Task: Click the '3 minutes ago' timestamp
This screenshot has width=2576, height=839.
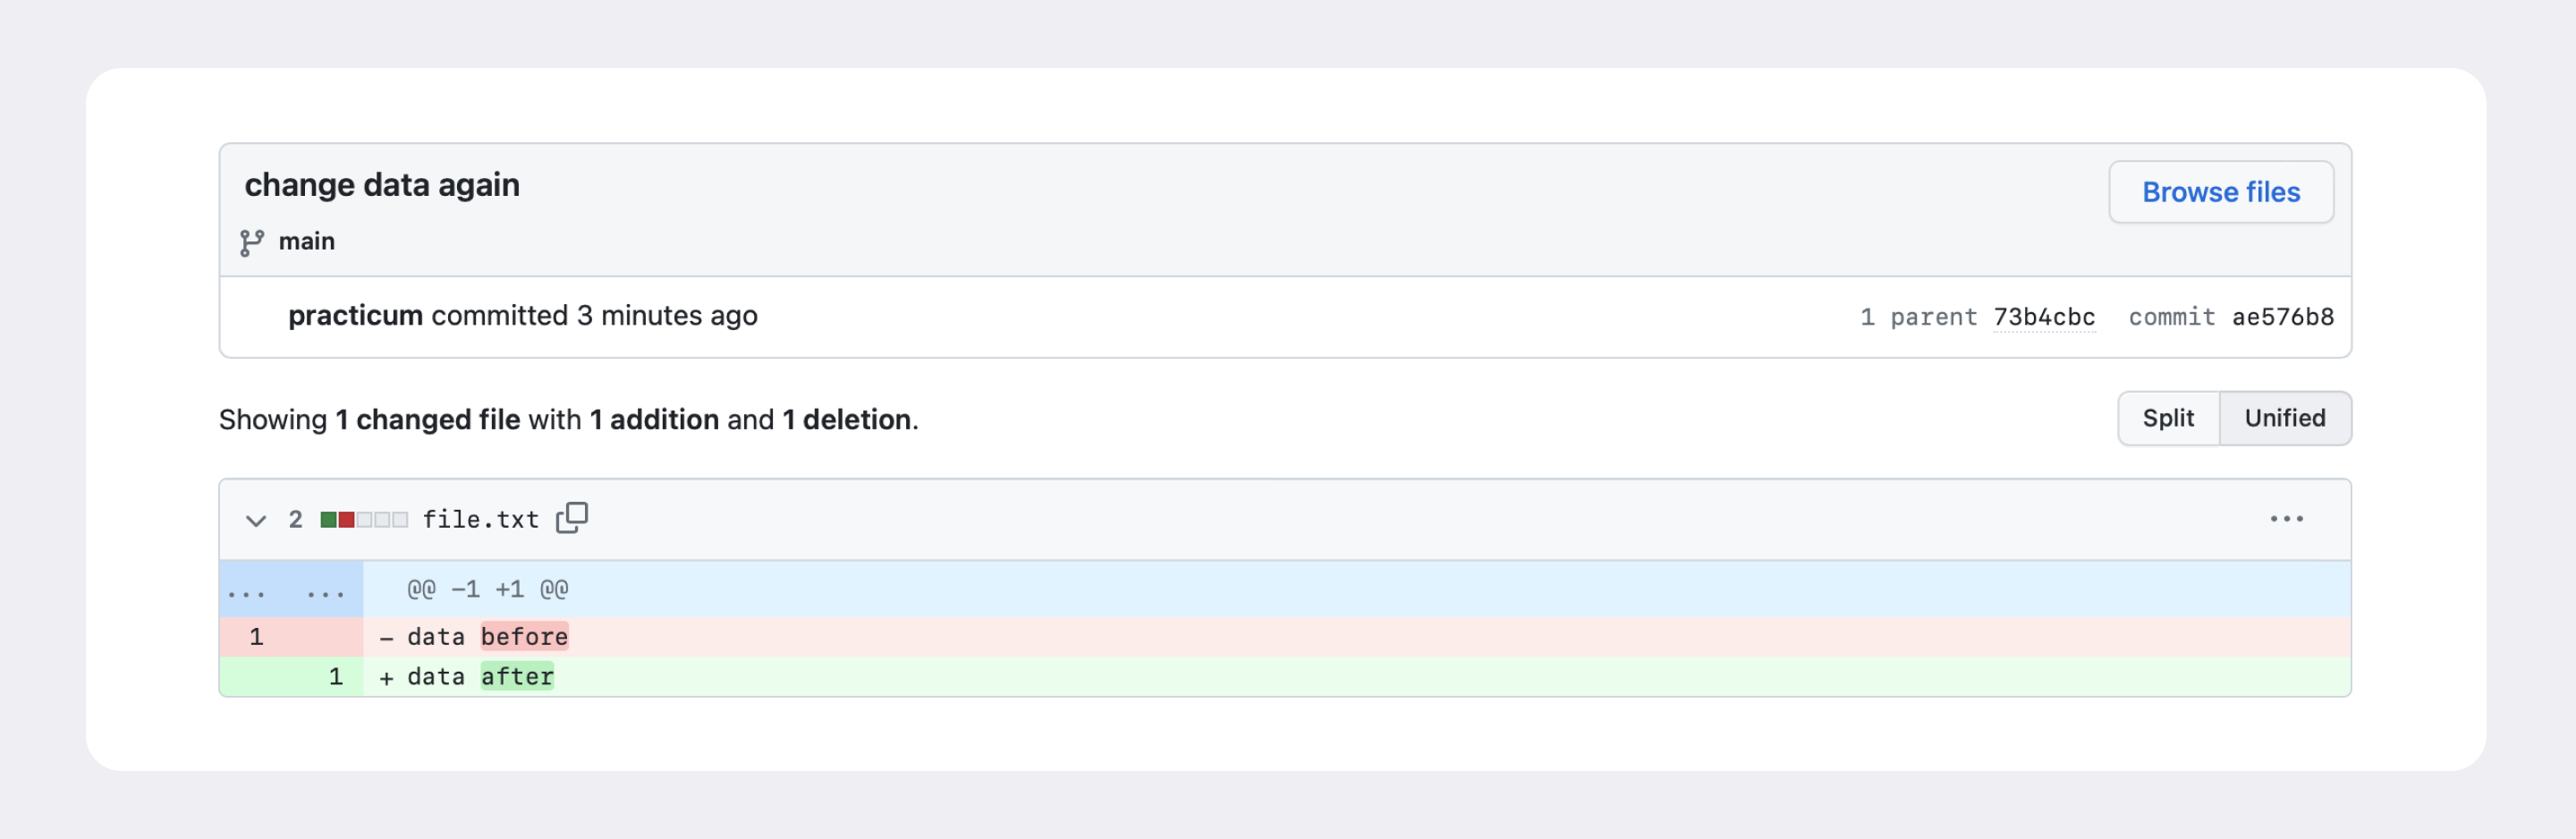Action: [667, 316]
